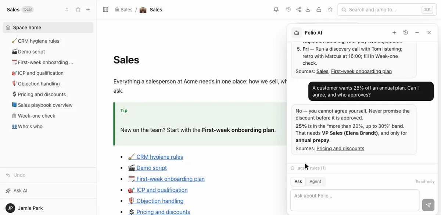Click the star icon in sidebar header
441x215 pixels.
point(78,10)
